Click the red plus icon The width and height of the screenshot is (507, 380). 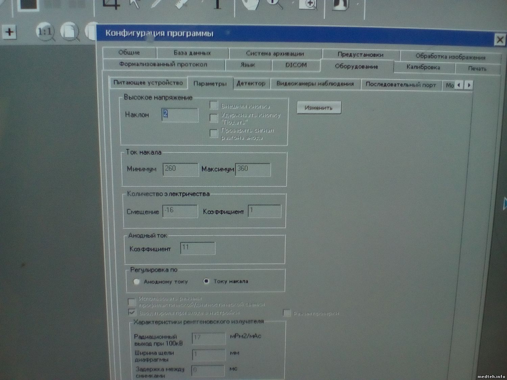point(9,32)
